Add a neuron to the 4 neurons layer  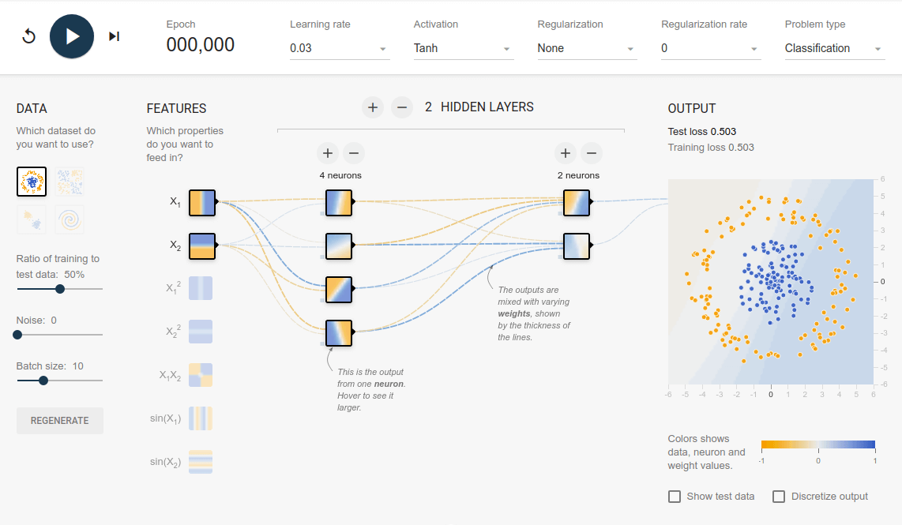tap(328, 153)
